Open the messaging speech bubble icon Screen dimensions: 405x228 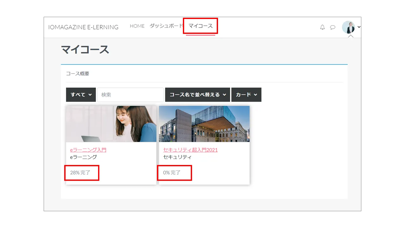coord(333,27)
